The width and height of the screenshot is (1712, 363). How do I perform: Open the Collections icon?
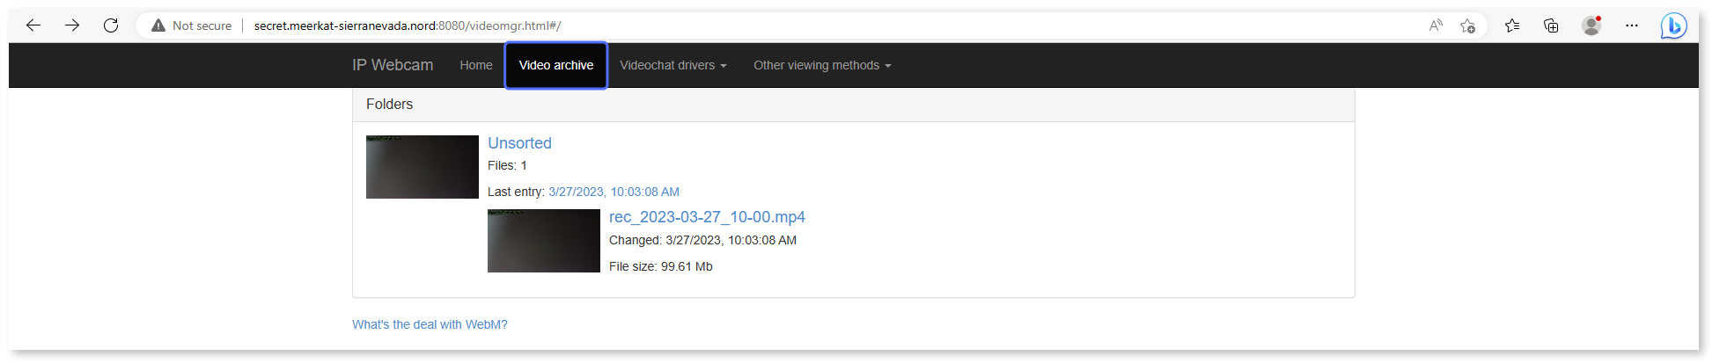click(x=1551, y=25)
